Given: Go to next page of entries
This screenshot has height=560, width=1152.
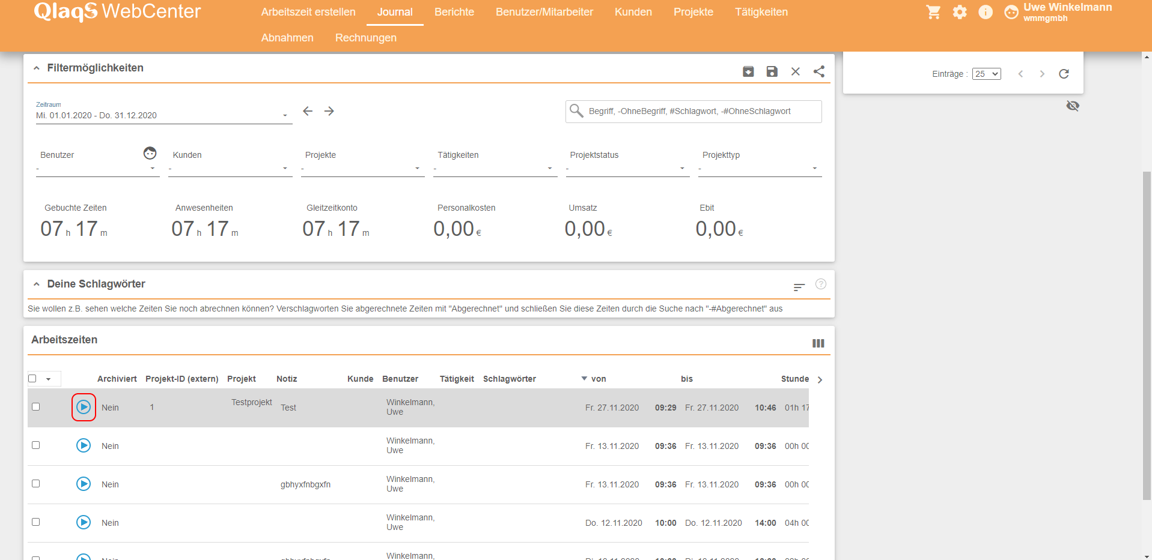Looking at the screenshot, I should pos(1042,74).
